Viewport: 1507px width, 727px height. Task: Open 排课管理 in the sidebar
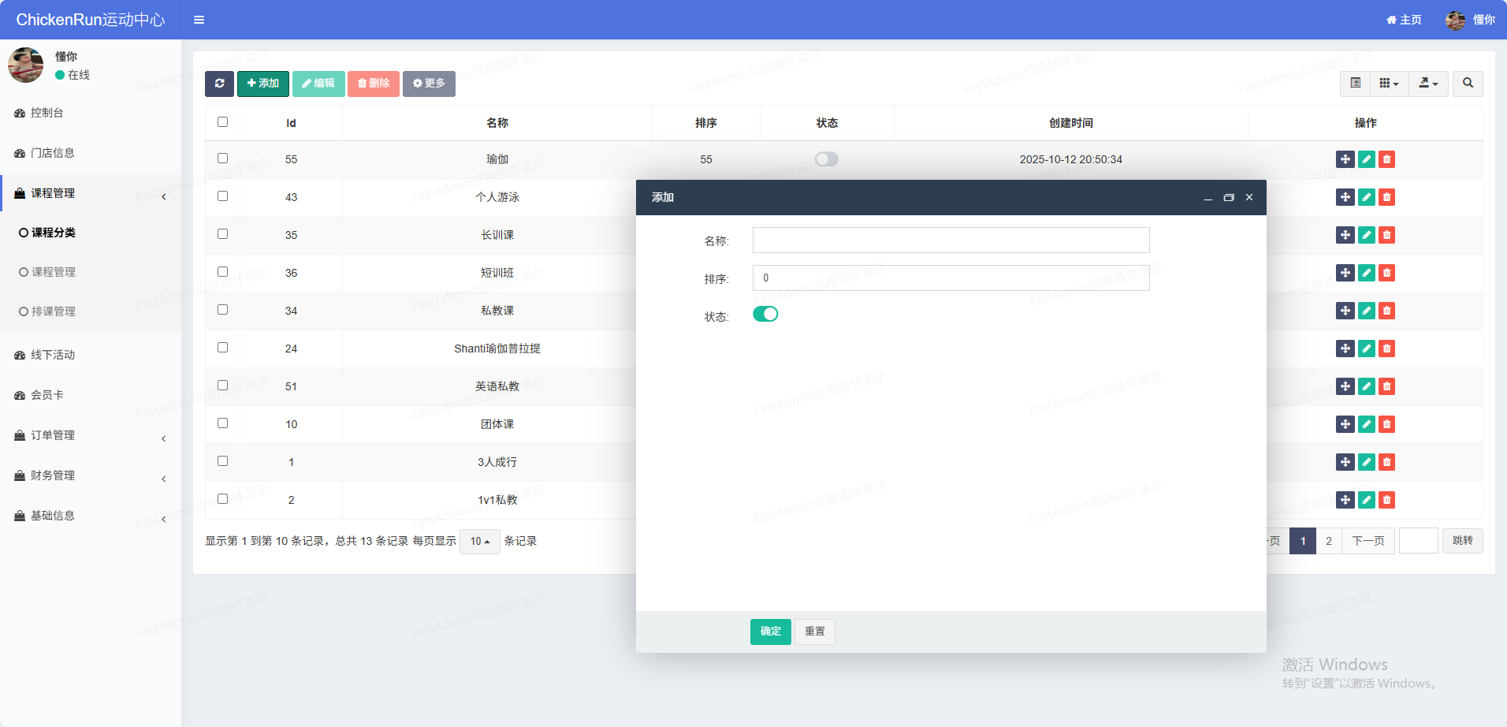tap(54, 311)
